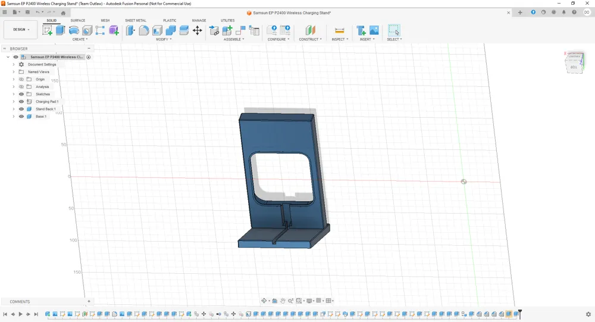Click the Configuration table icon

(285, 30)
